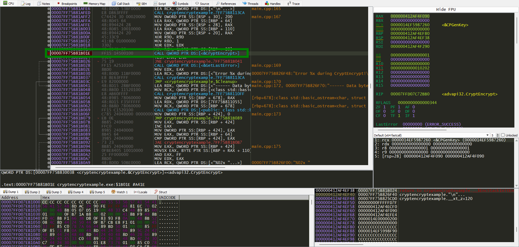Click the argument count field showing 5
Viewport: 519px width, 247px height.
pyautogui.click(x=493, y=135)
